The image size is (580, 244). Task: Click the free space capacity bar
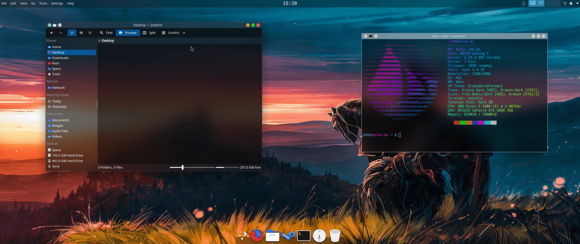pyautogui.click(x=227, y=167)
